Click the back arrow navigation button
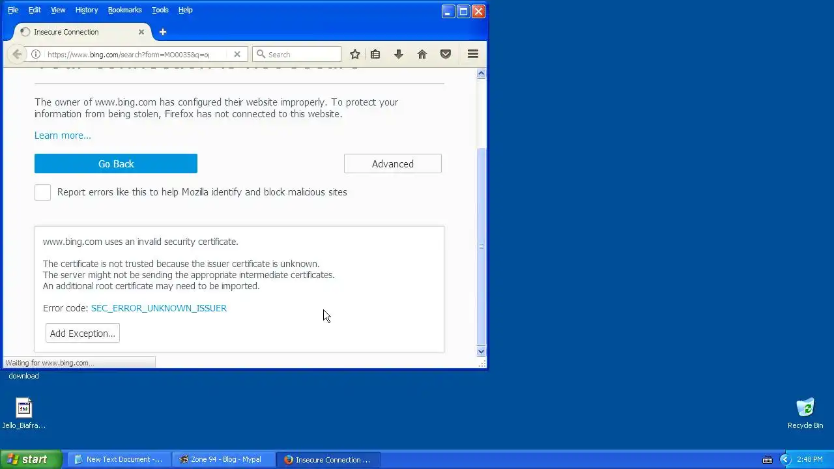Viewport: 834px width, 469px height. [17, 55]
